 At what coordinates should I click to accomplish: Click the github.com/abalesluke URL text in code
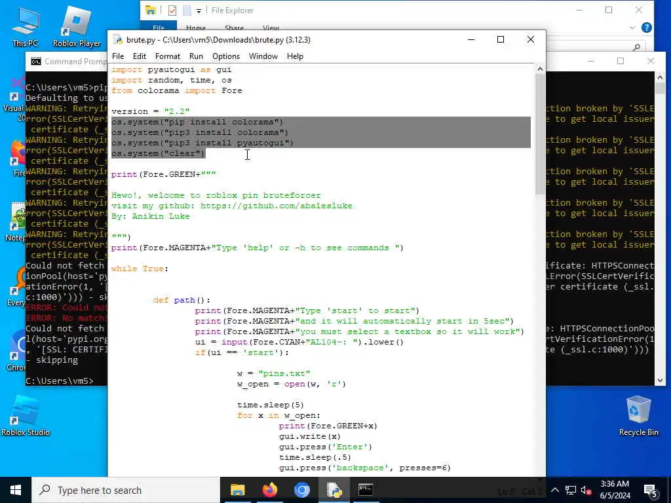[x=277, y=206]
